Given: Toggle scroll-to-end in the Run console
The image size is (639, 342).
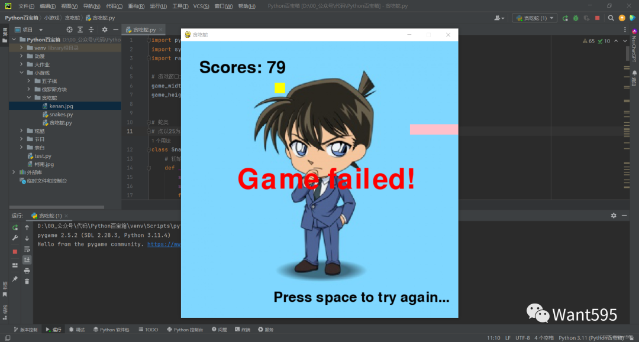Looking at the screenshot, I should (27, 259).
